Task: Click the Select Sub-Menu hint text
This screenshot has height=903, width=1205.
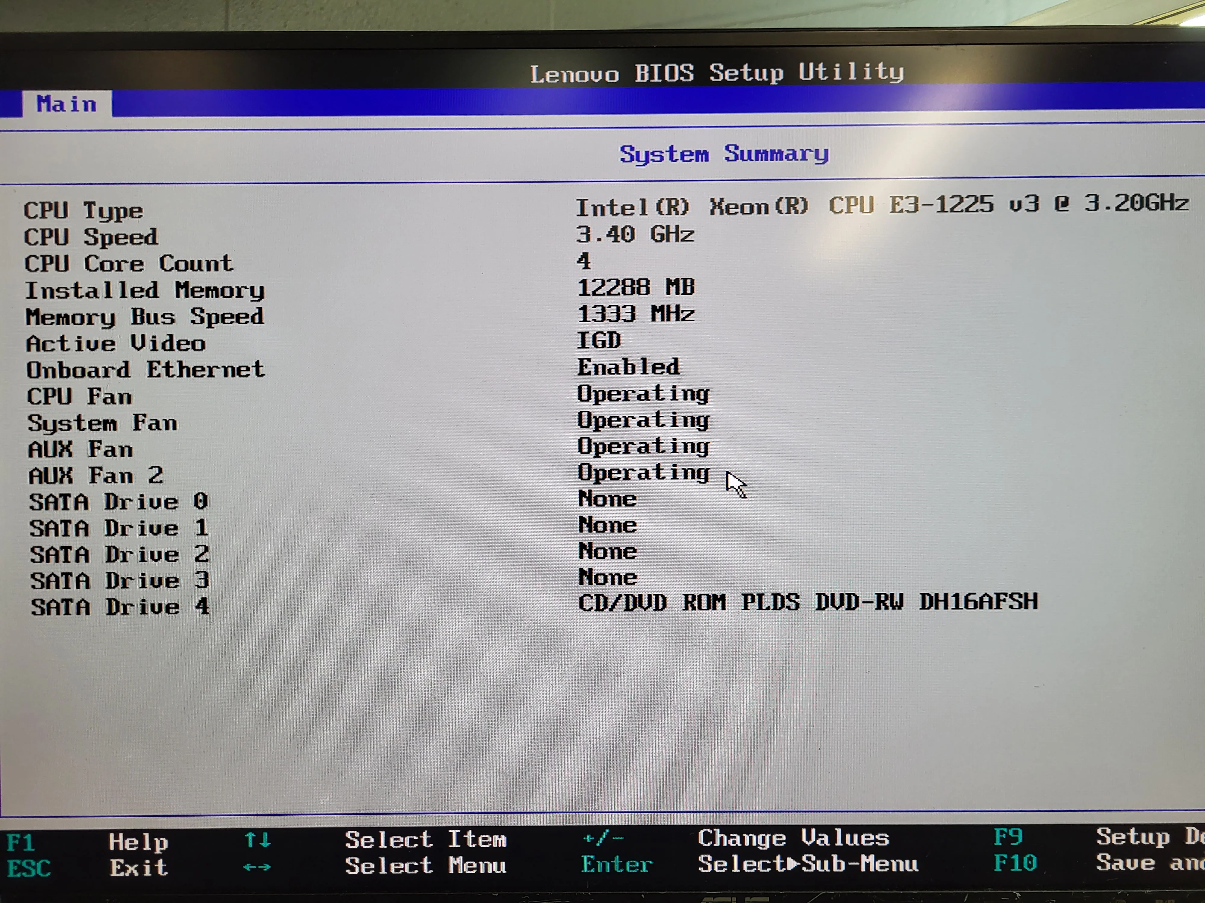Action: coord(809,864)
